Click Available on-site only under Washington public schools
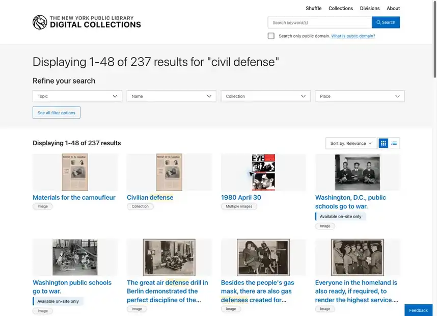This screenshot has width=437, height=316. [x=58, y=301]
